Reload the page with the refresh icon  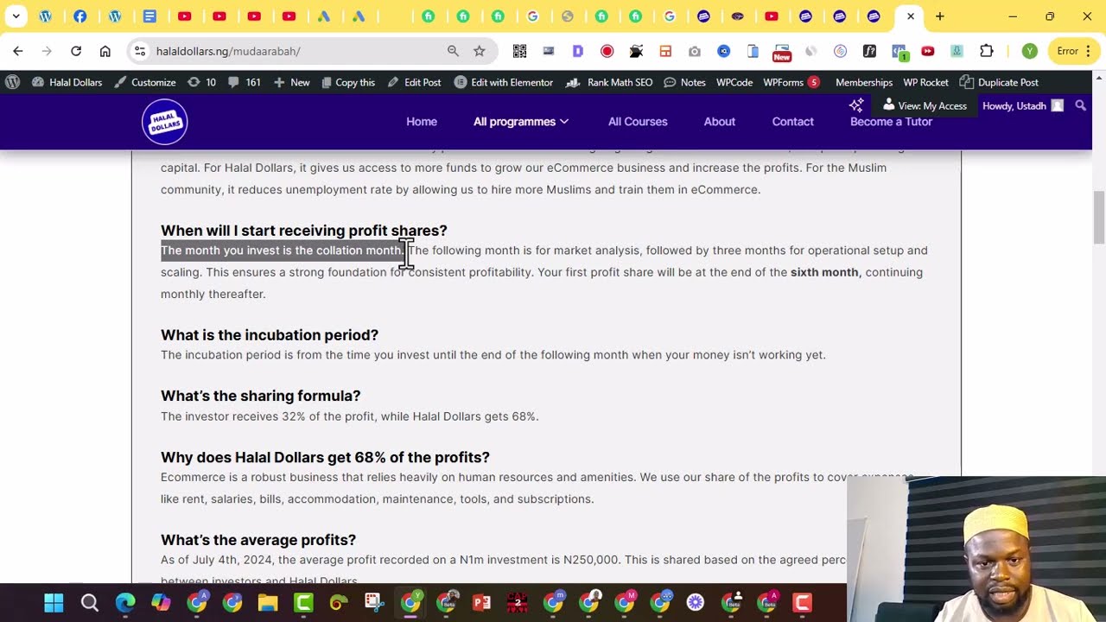[x=76, y=51]
